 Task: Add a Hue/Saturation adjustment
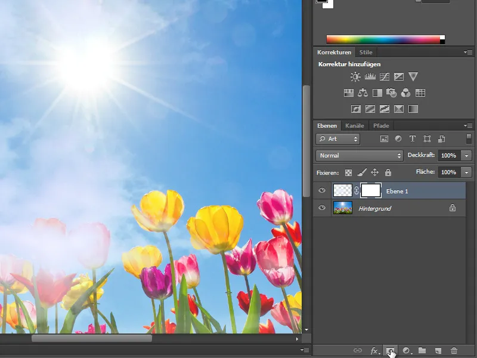349,92
